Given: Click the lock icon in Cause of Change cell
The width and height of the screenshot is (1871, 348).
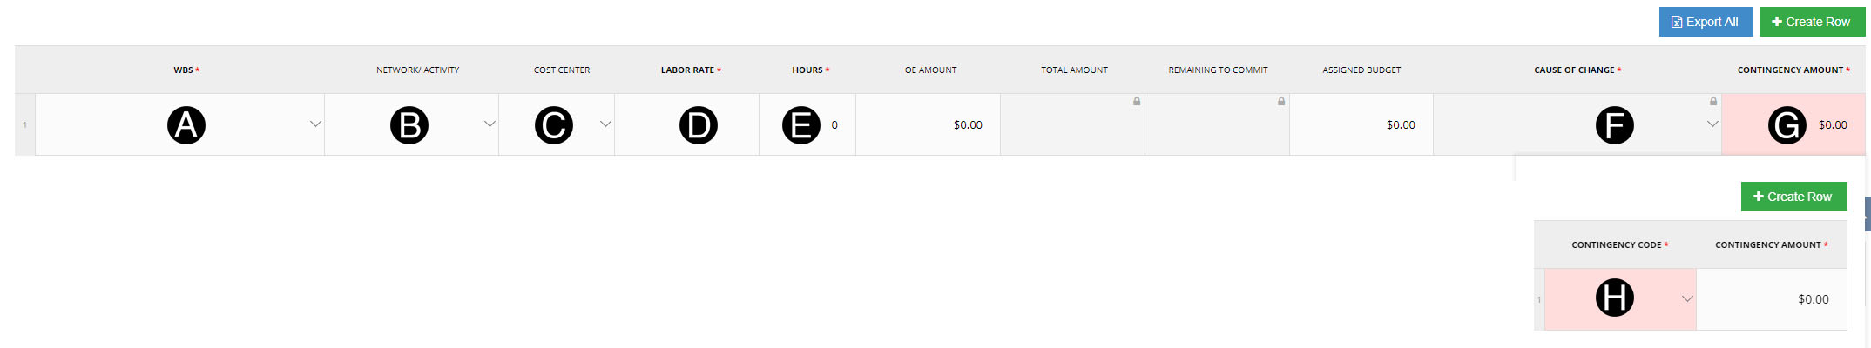Looking at the screenshot, I should point(1713,102).
